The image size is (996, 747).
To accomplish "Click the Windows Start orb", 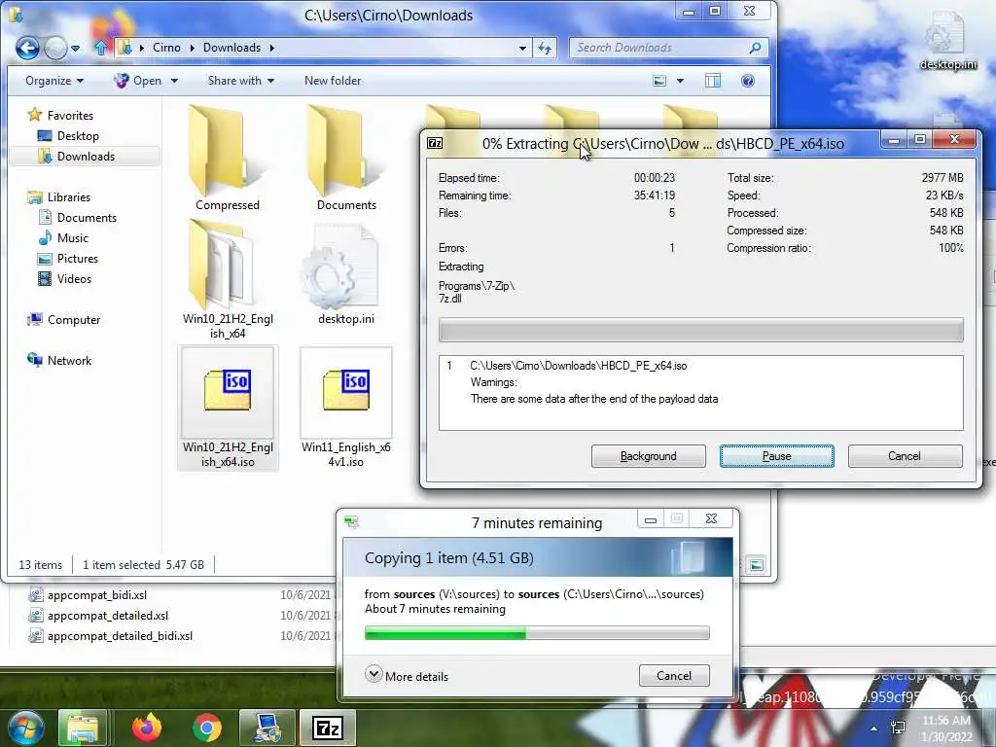I will 25,728.
